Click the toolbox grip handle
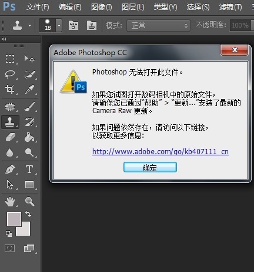254x272 pixels. 19,46
